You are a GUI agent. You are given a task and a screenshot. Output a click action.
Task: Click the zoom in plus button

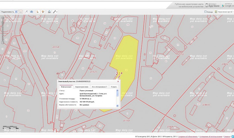(3, 18)
